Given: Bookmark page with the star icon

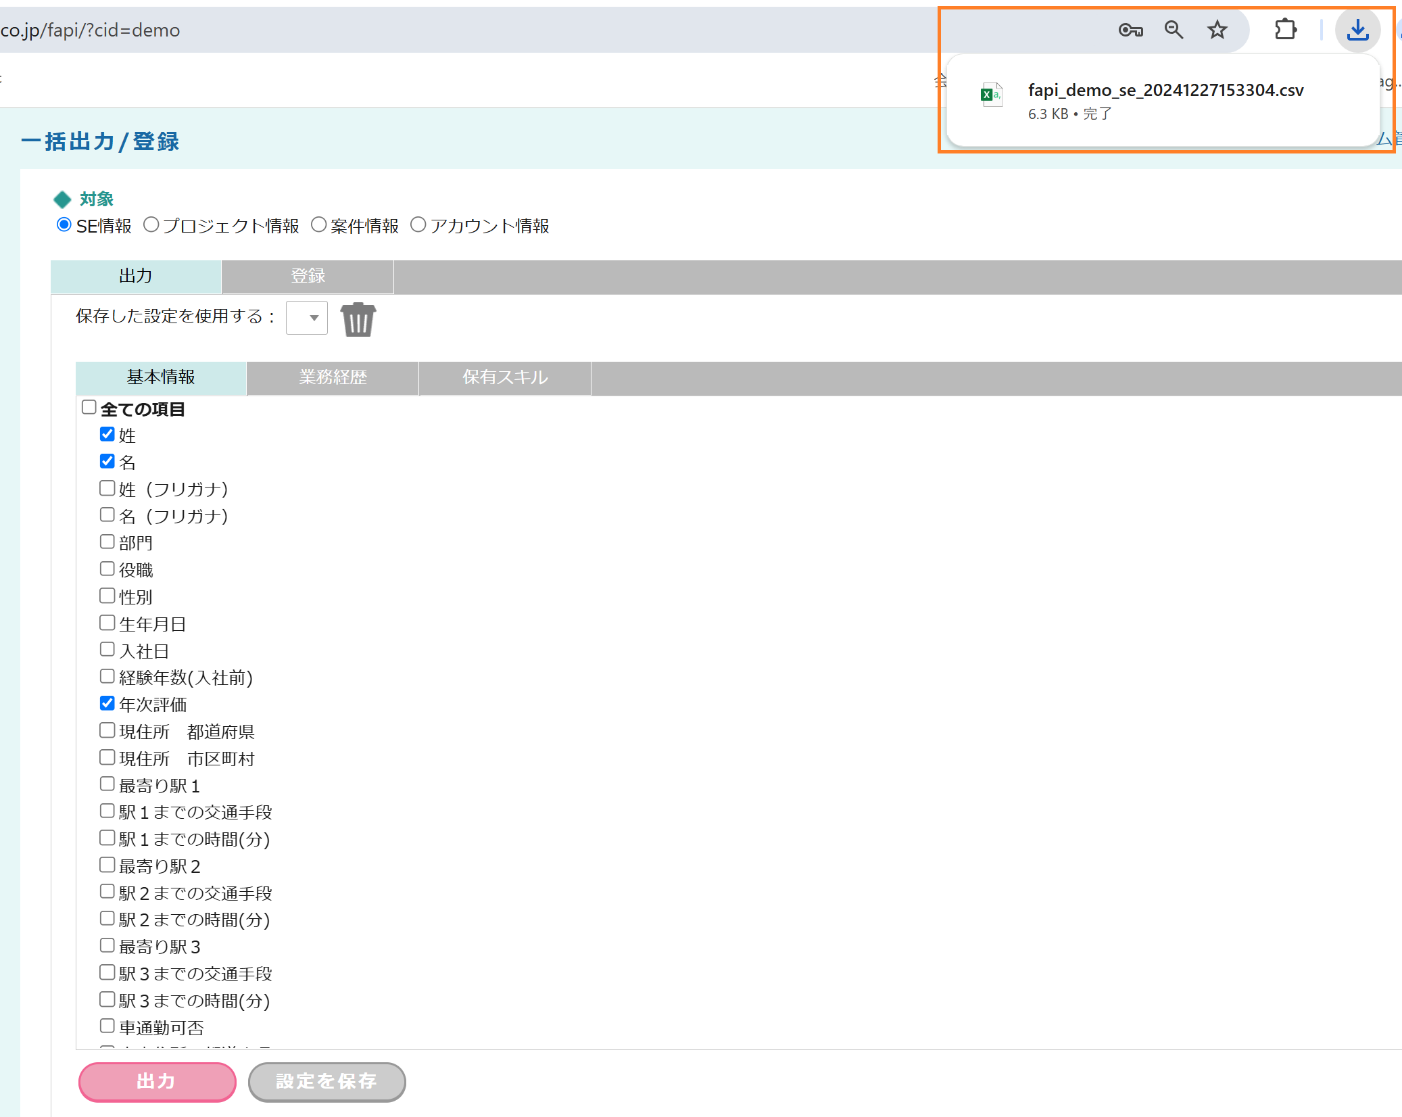Looking at the screenshot, I should click(1217, 30).
